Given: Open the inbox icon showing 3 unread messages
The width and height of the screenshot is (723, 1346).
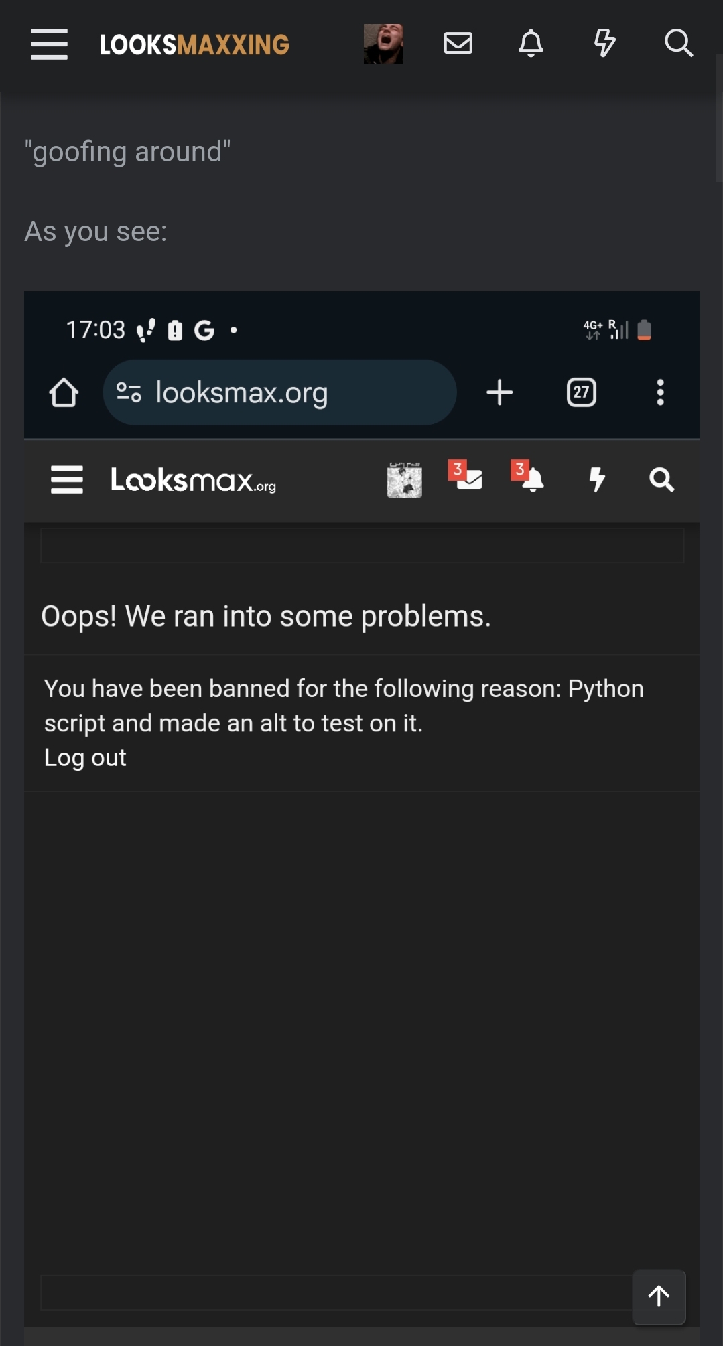Looking at the screenshot, I should (x=469, y=481).
